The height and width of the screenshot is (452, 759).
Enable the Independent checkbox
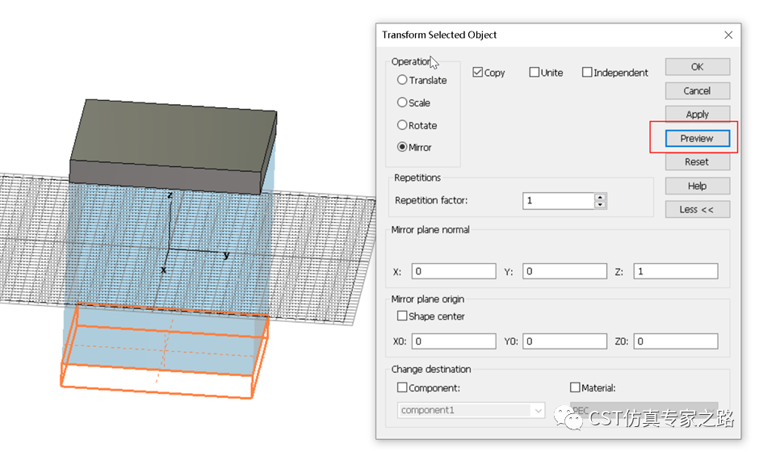pyautogui.click(x=587, y=72)
